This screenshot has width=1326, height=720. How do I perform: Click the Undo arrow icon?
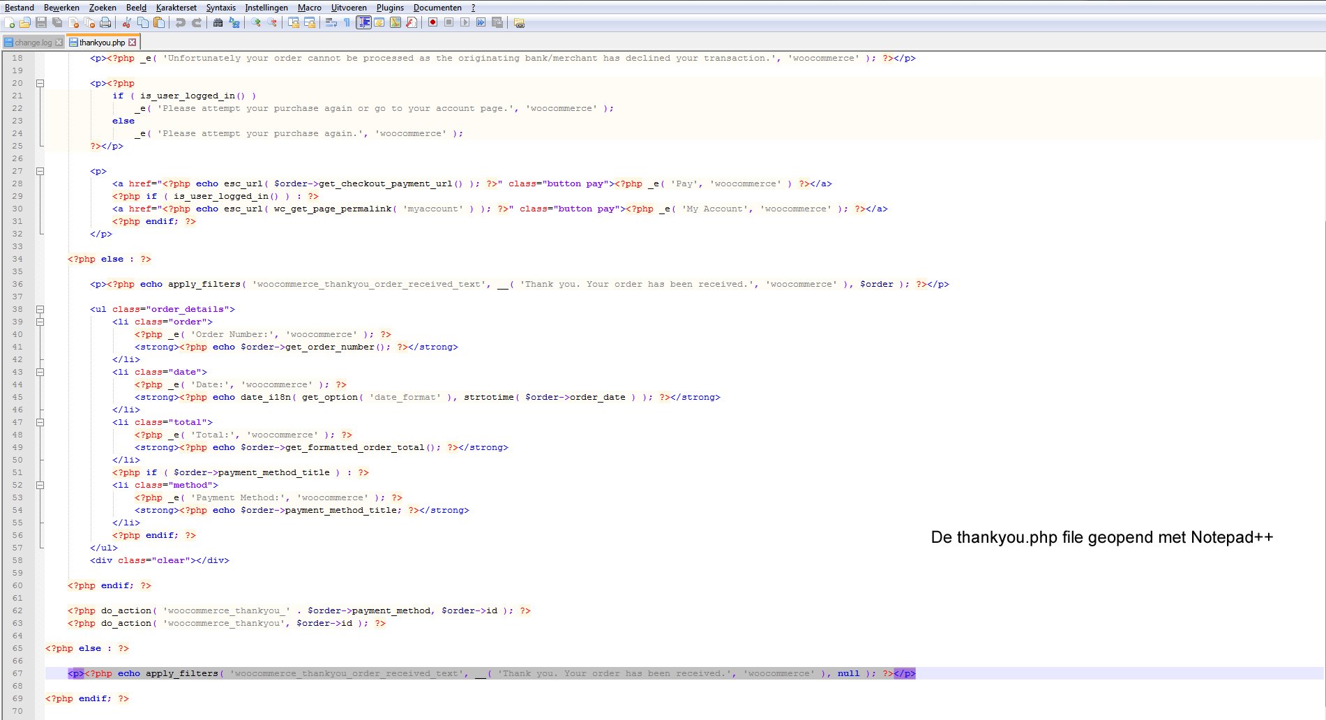coord(181,22)
